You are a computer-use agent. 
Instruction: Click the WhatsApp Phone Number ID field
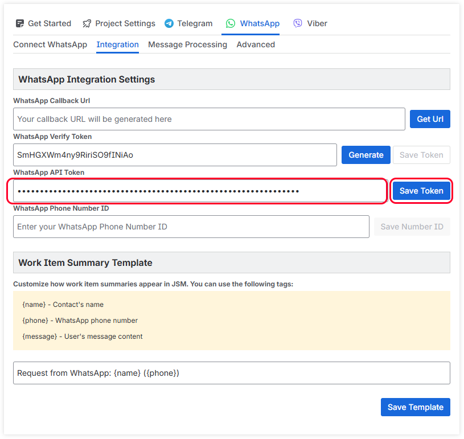191,227
